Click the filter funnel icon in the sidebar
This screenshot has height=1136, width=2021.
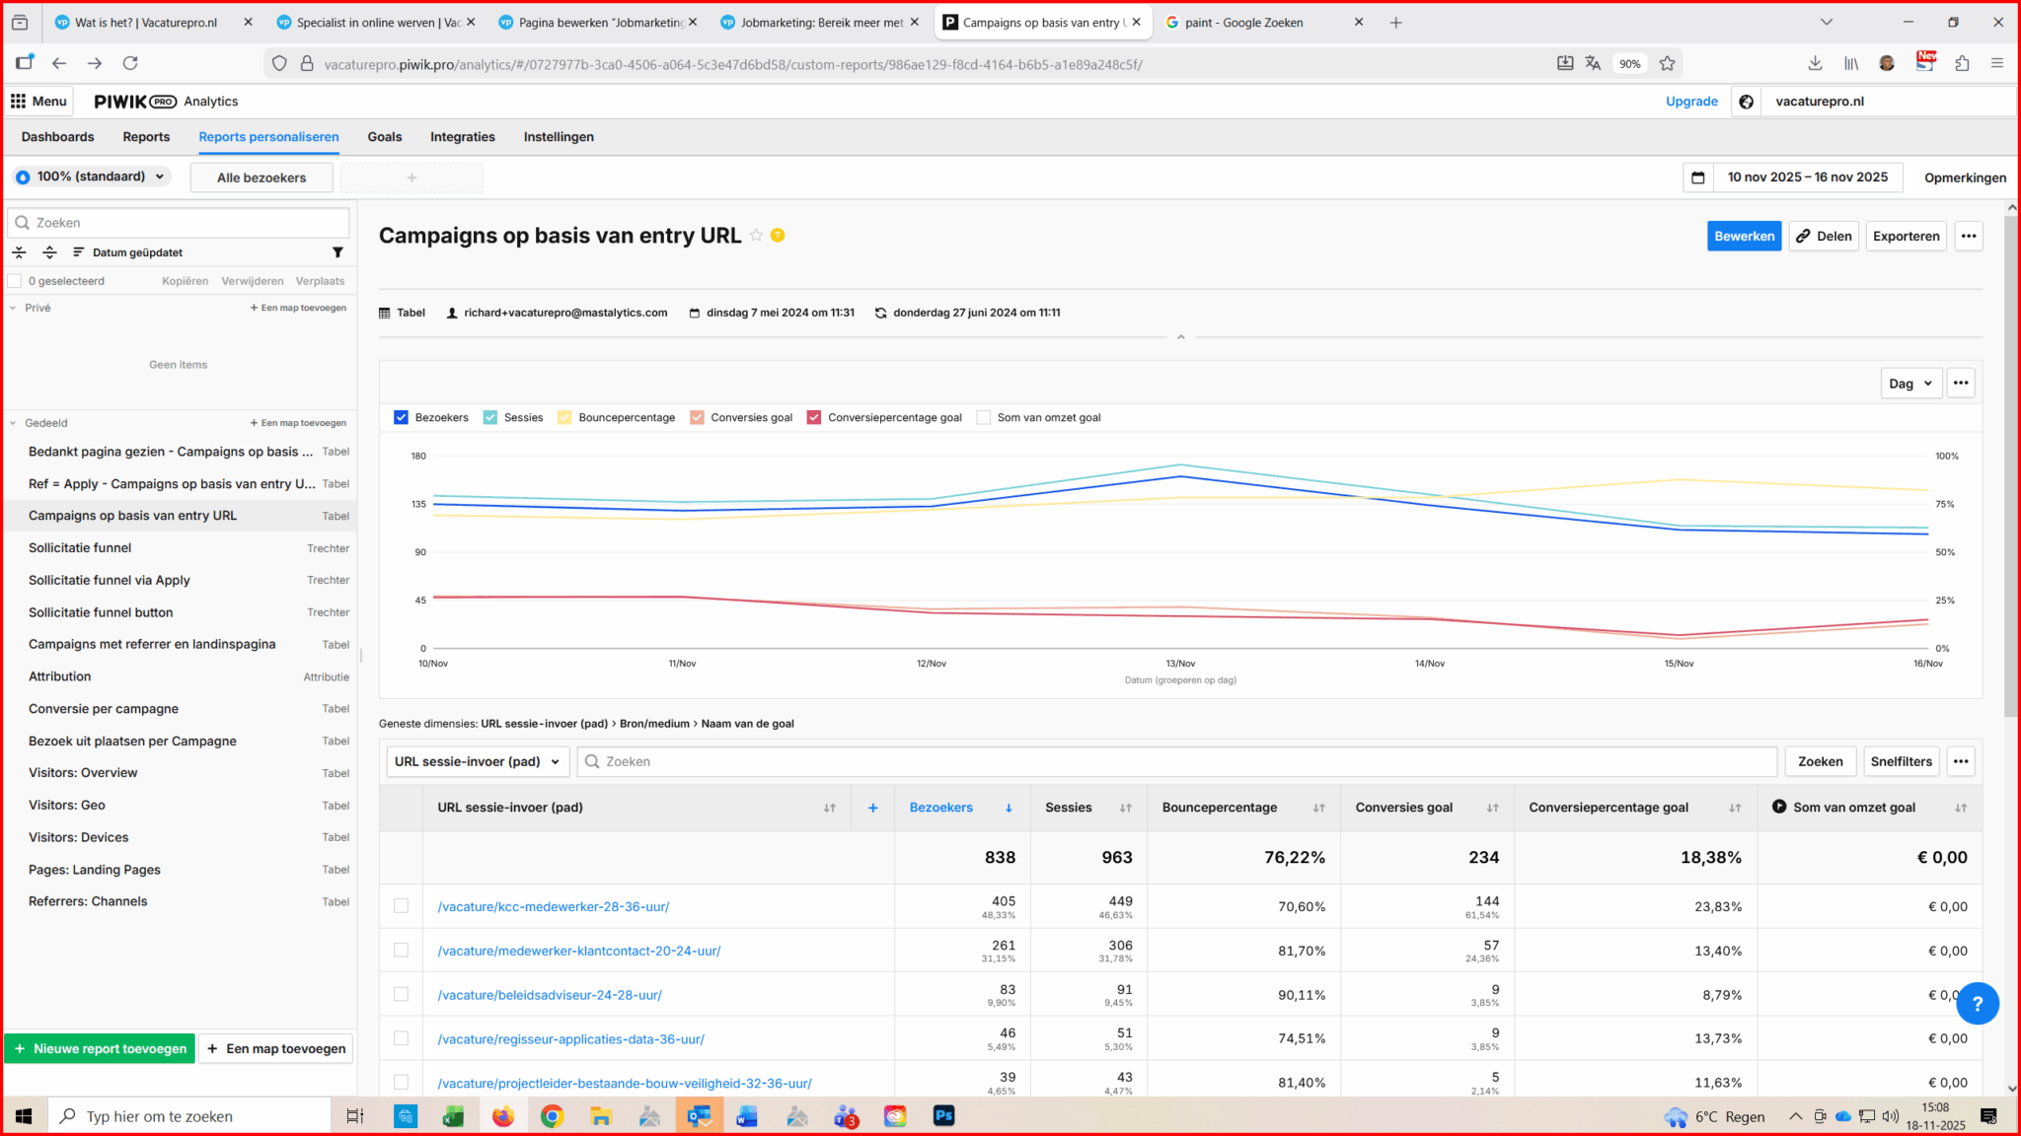click(337, 252)
